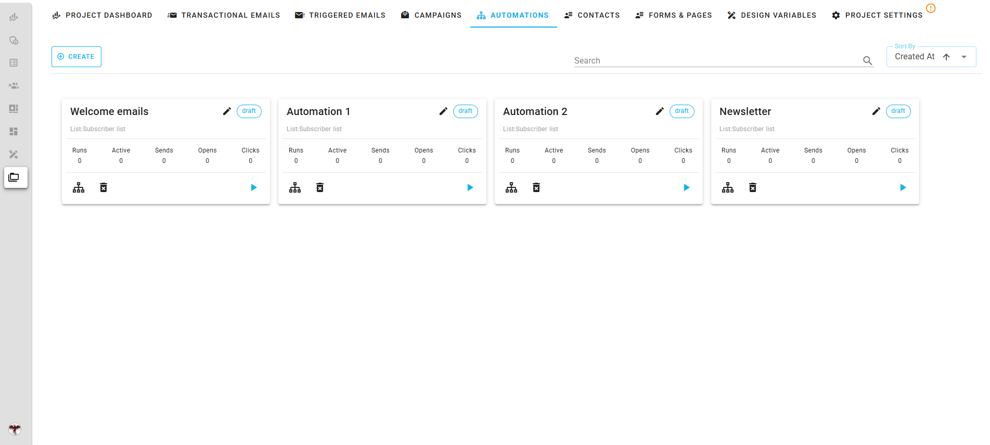Focus the Search input field

717,60
